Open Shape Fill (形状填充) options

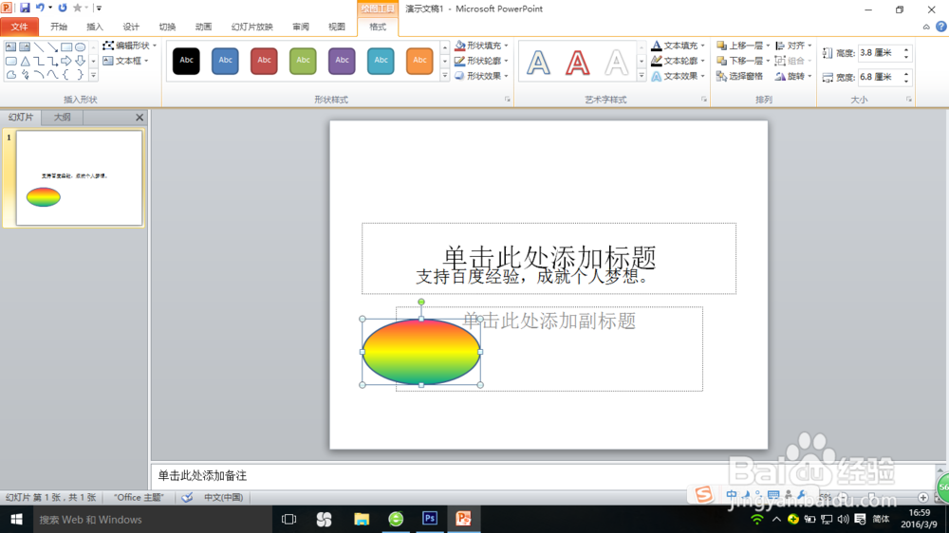pyautogui.click(x=481, y=46)
